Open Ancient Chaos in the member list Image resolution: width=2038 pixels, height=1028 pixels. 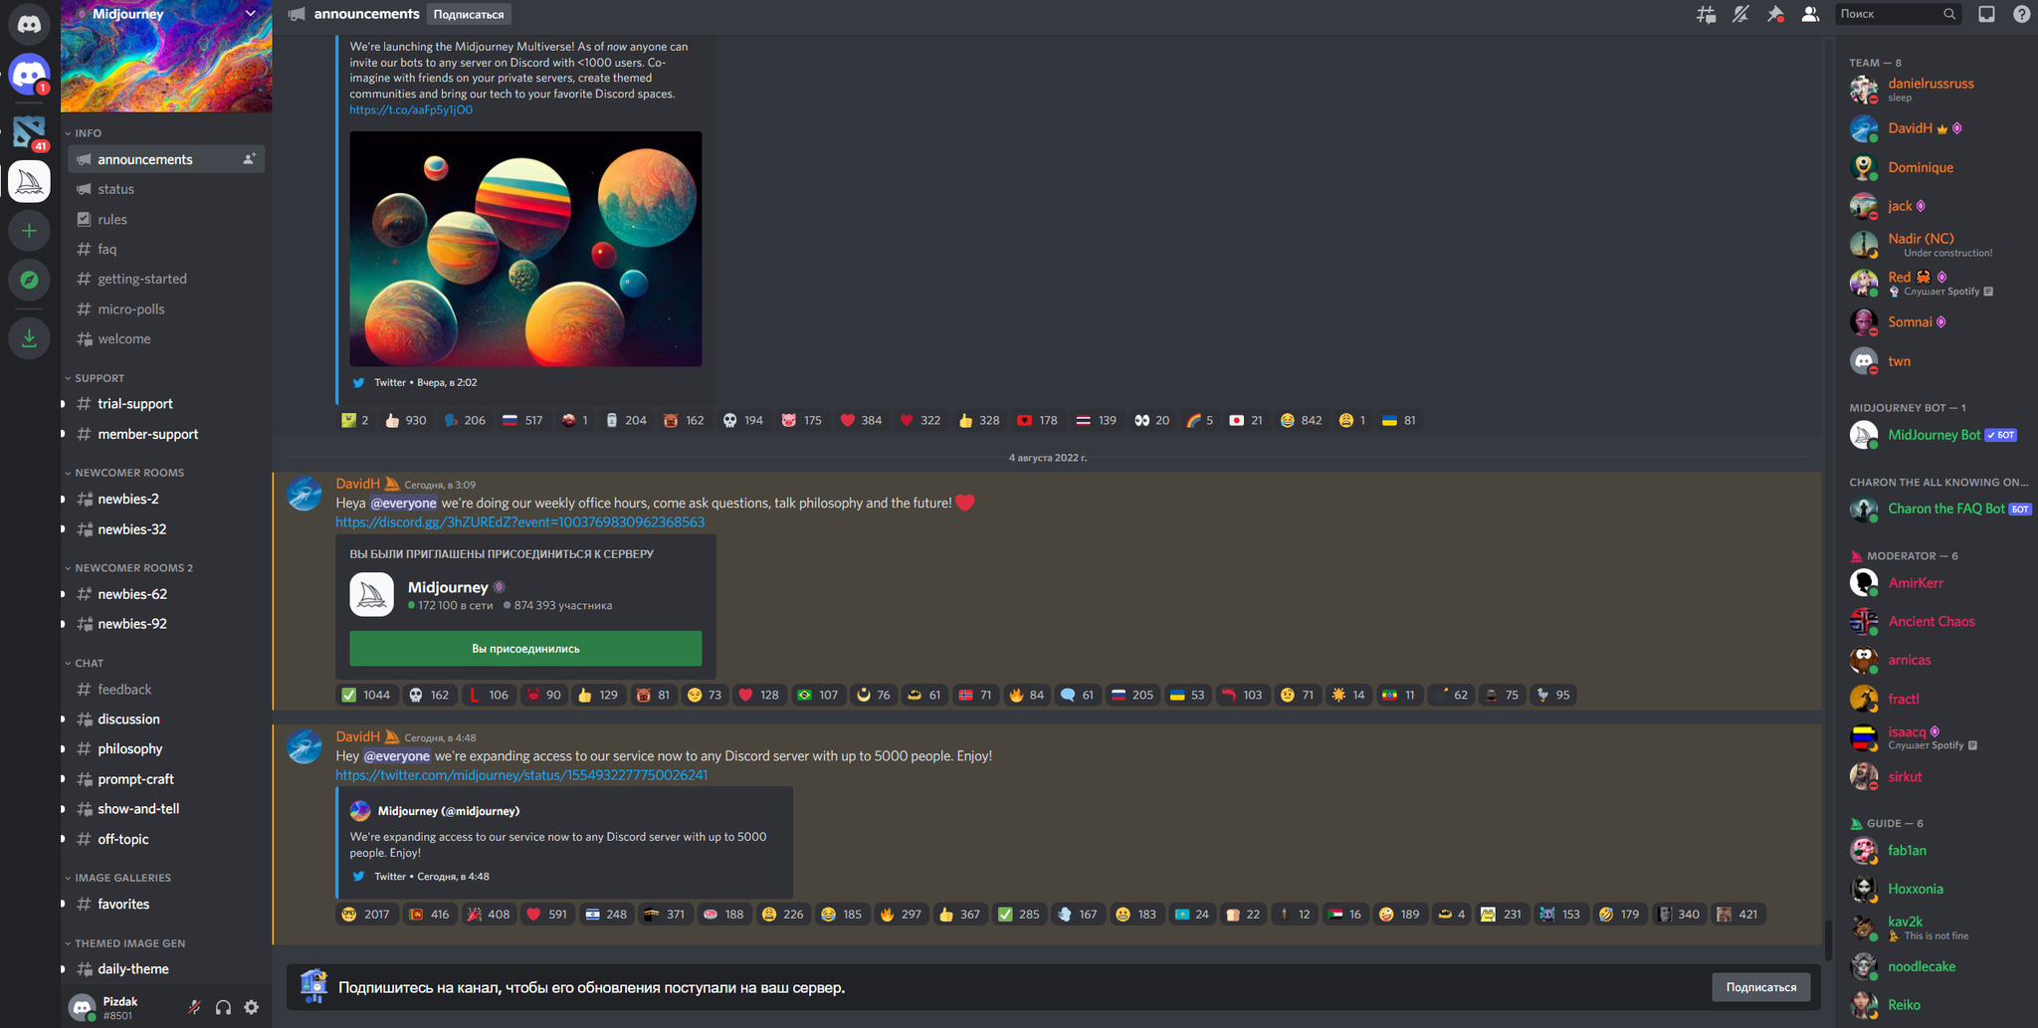pyautogui.click(x=1931, y=622)
